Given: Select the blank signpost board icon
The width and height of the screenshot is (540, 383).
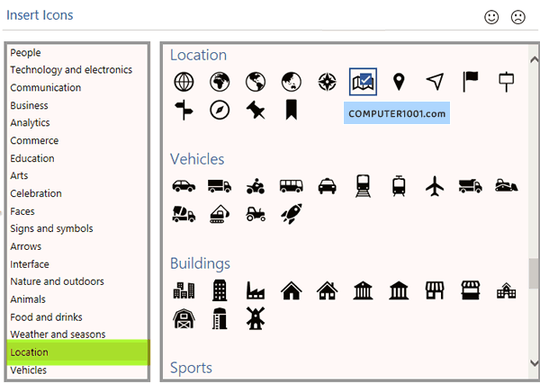Looking at the screenshot, I should click(506, 82).
